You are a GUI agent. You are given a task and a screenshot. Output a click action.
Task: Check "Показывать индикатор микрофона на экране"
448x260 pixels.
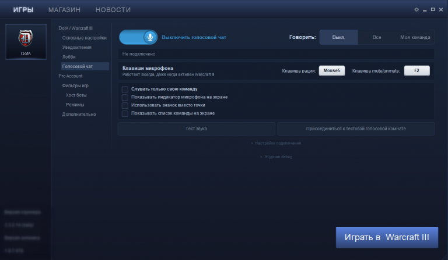125,97
